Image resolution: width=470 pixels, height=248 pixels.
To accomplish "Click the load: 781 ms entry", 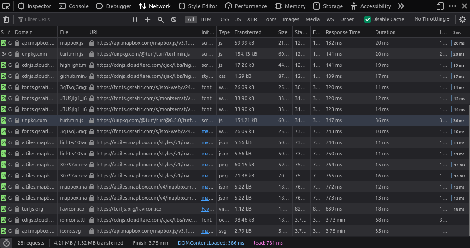I will coord(268,243).
